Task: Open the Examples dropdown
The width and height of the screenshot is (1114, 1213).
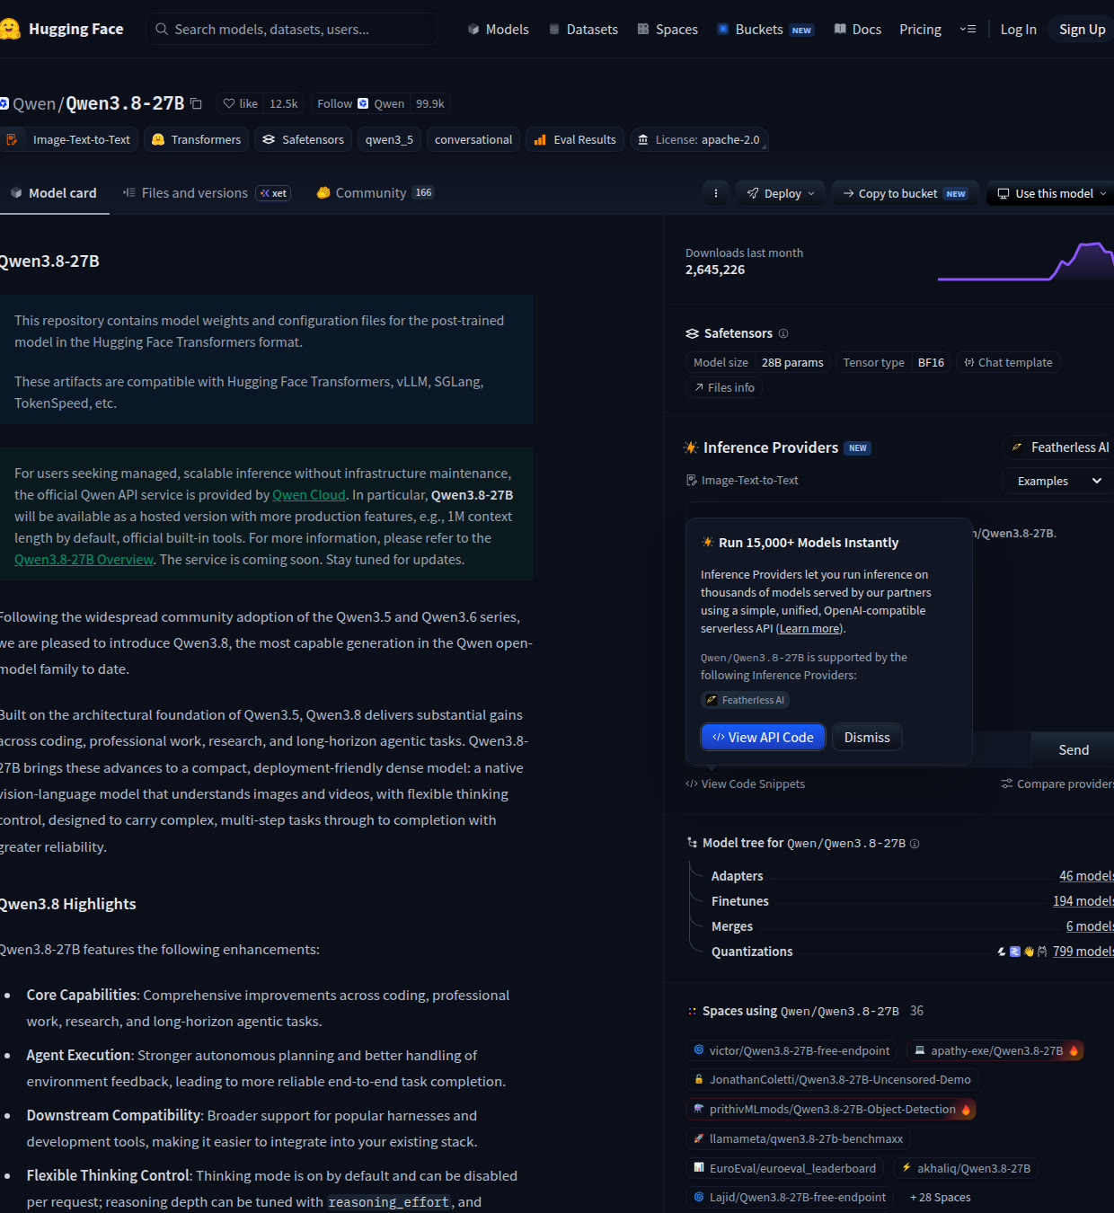Action: pos(1058,481)
